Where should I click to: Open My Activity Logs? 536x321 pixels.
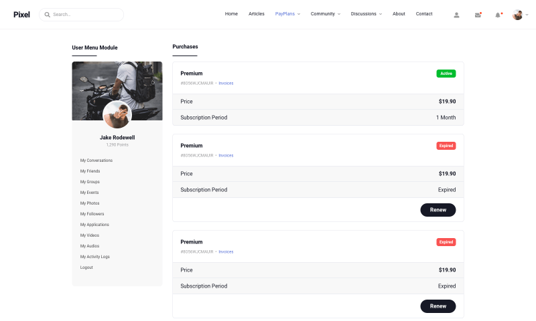coord(95,257)
